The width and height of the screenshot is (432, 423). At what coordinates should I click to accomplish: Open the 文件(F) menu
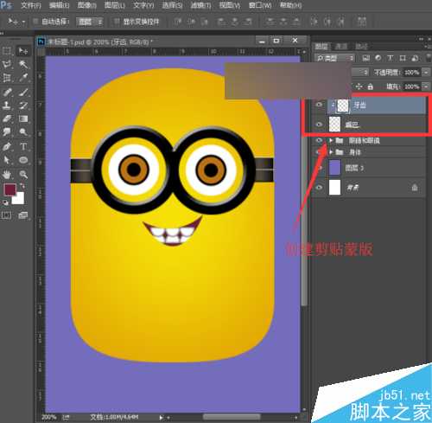click(31, 5)
